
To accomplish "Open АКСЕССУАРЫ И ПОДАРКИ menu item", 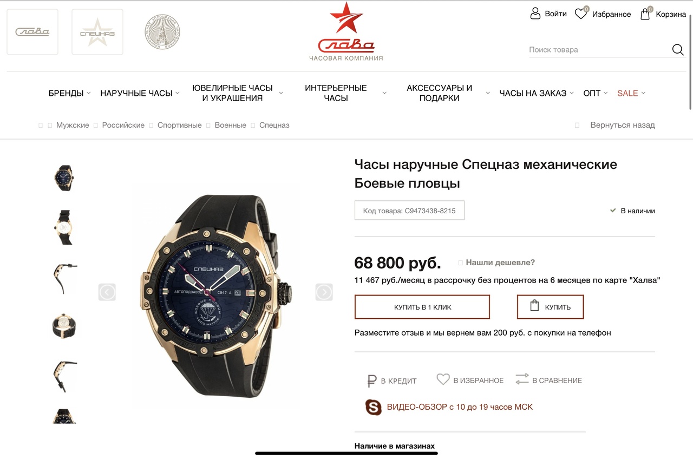I will (x=439, y=93).
